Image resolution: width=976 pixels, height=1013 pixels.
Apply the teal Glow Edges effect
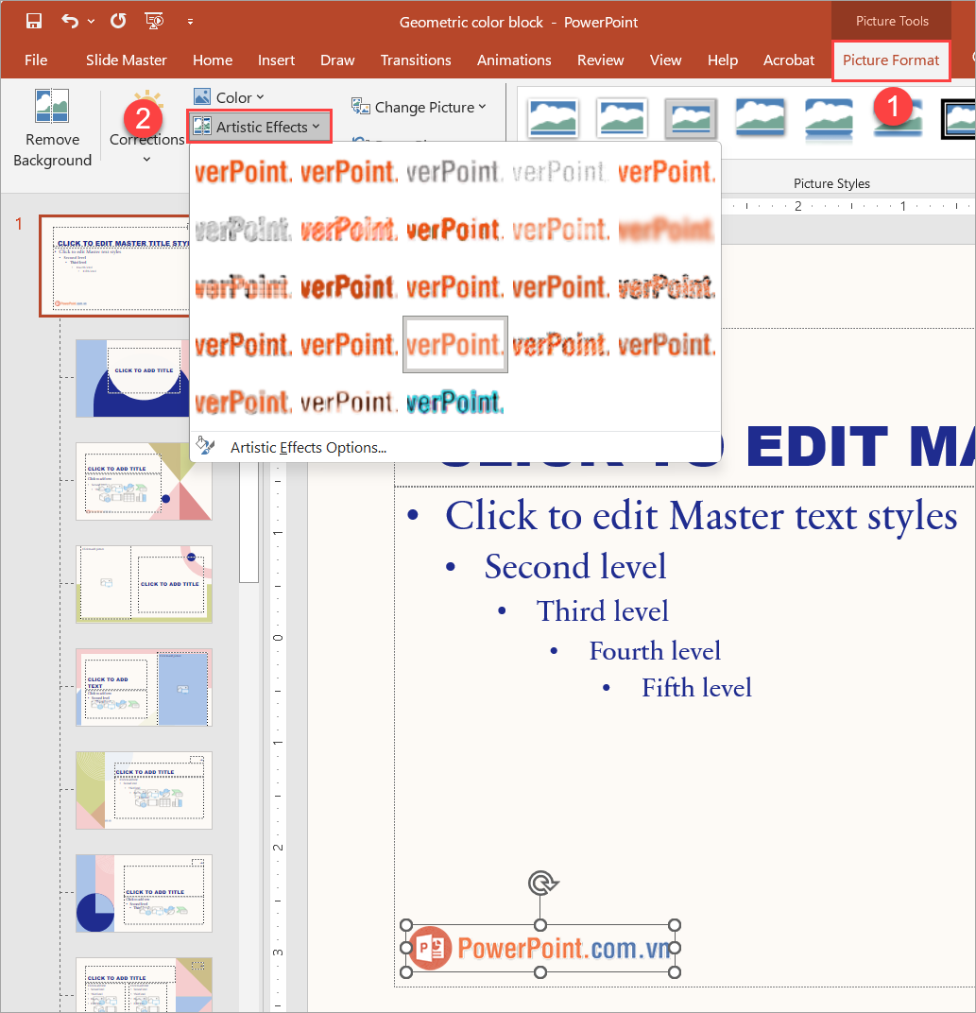tap(454, 402)
